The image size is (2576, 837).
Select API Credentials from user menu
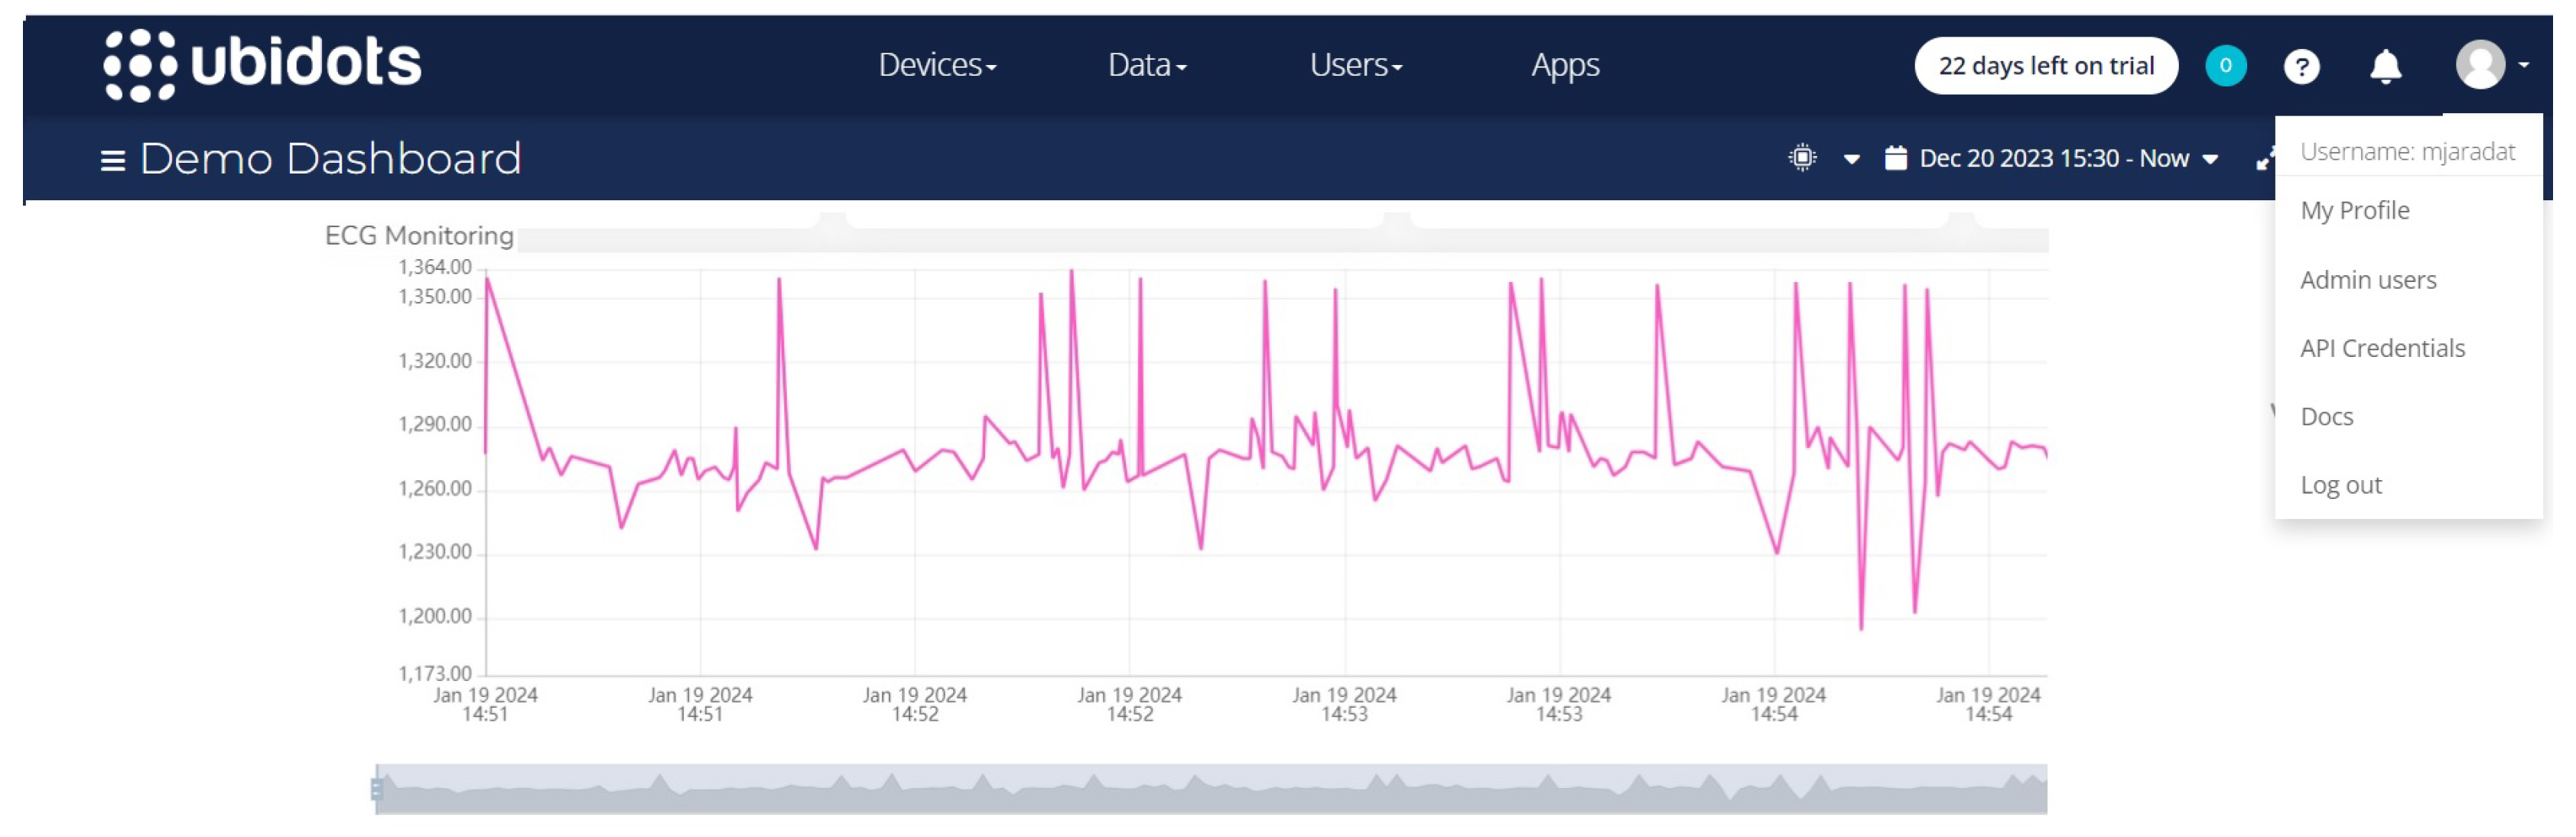tap(2386, 348)
